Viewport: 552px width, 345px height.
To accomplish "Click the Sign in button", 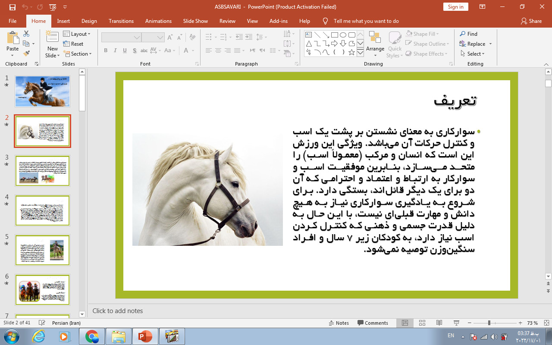I will click(455, 7).
